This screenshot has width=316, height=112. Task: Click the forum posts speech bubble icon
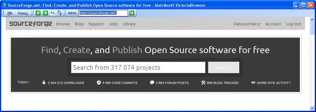coord(152,83)
